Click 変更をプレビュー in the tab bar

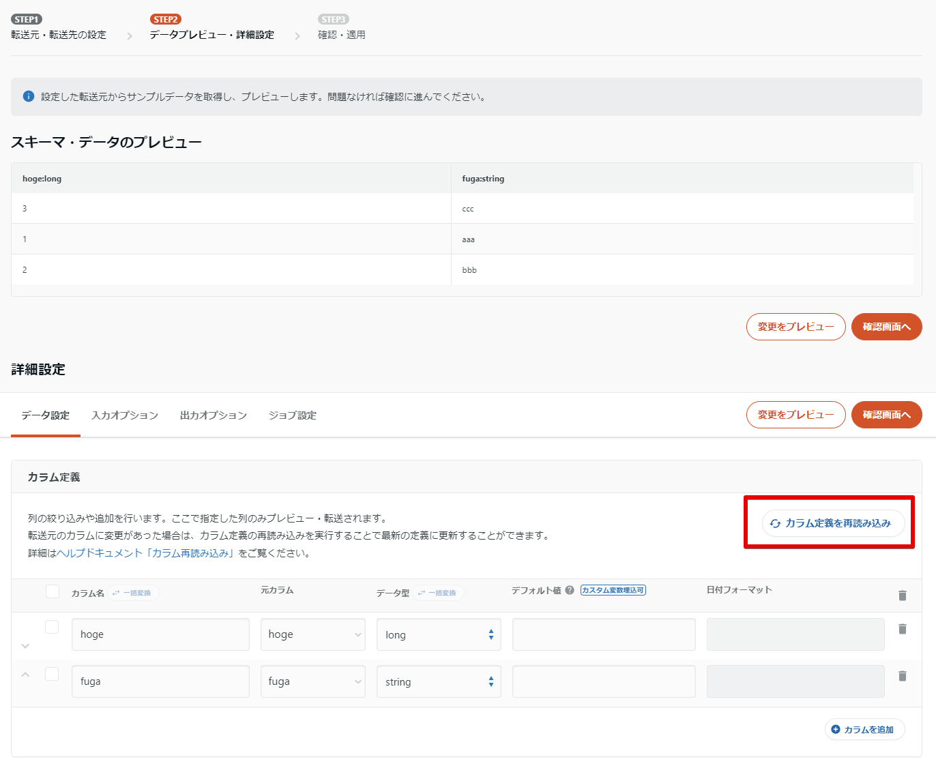pyautogui.click(x=796, y=415)
